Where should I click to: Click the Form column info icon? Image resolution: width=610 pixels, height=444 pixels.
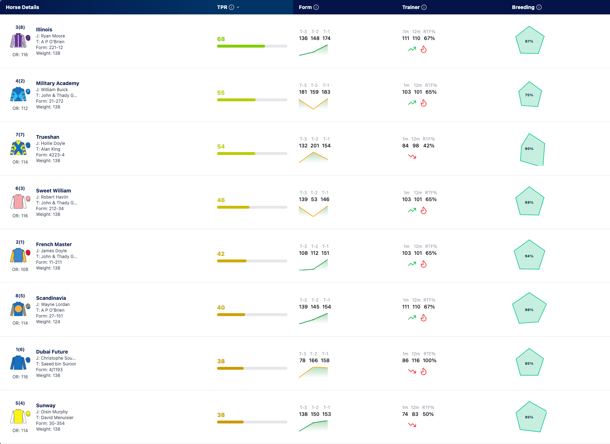pyautogui.click(x=316, y=7)
